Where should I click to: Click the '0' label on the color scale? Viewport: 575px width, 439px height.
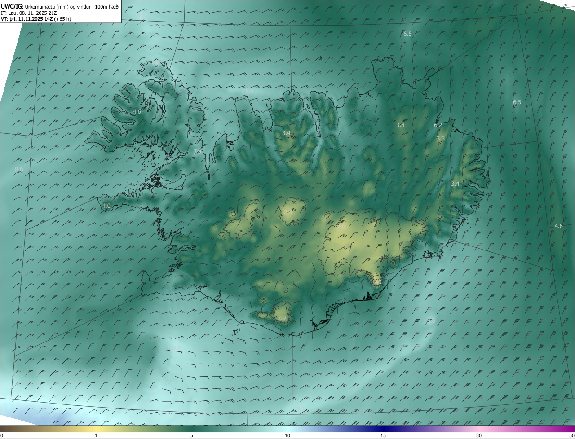2,435
